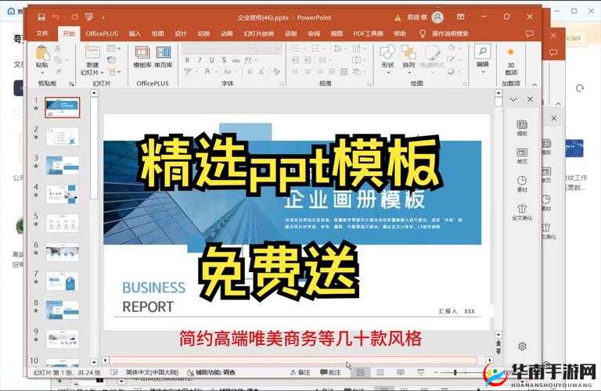
Task: Click the 形状 Shapes icon
Action: click(387, 52)
